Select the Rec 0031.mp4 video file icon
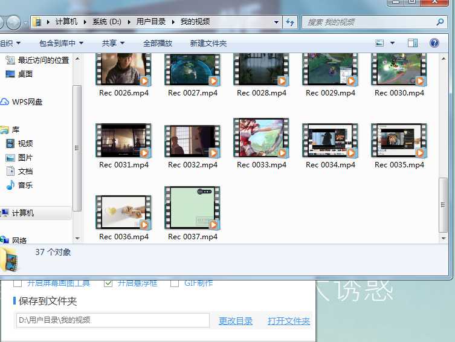 coord(124,140)
